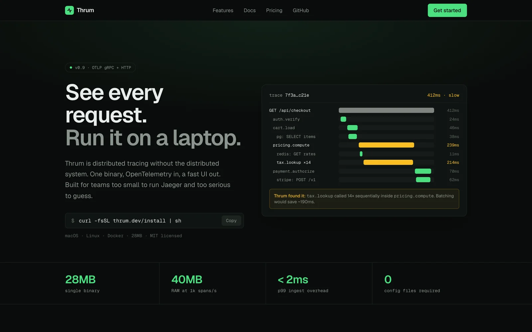Click the GET /api/checkout span label

point(290,111)
